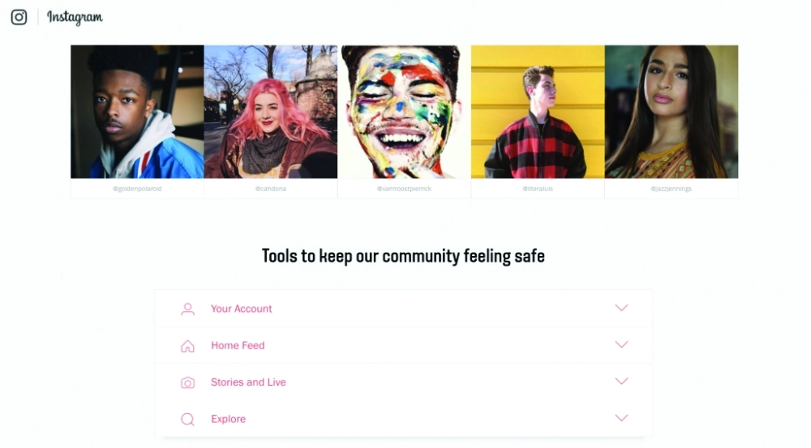Open the Home Feed section label
This screenshot has height=448, width=811.
click(x=238, y=346)
